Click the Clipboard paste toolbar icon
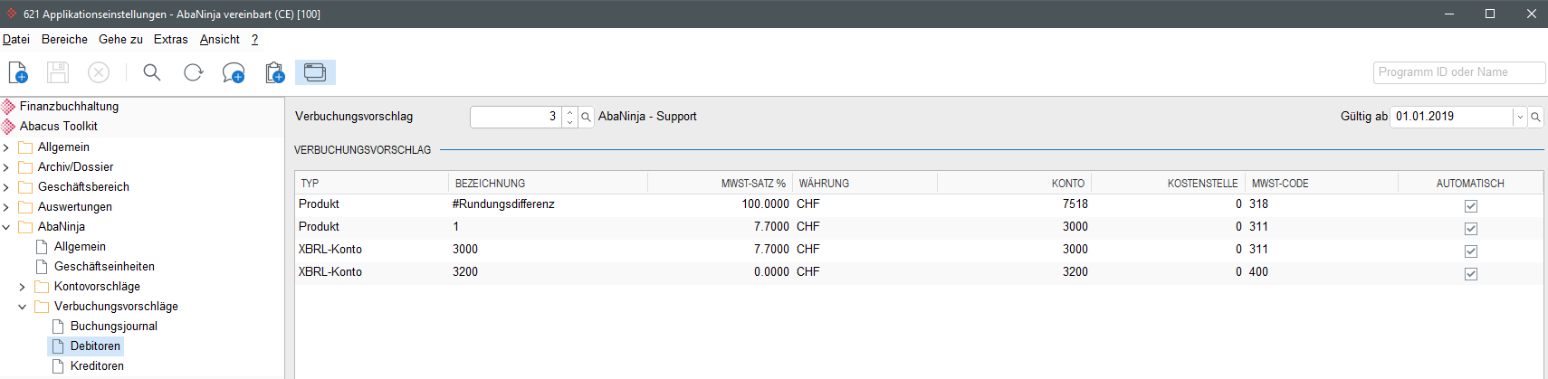This screenshot has width=1548, height=379. pos(274,72)
